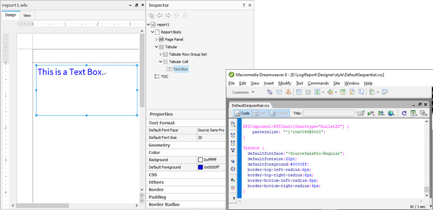Open Inspector help question mark
Viewport: 433px width, 210px height.
coord(244,5)
